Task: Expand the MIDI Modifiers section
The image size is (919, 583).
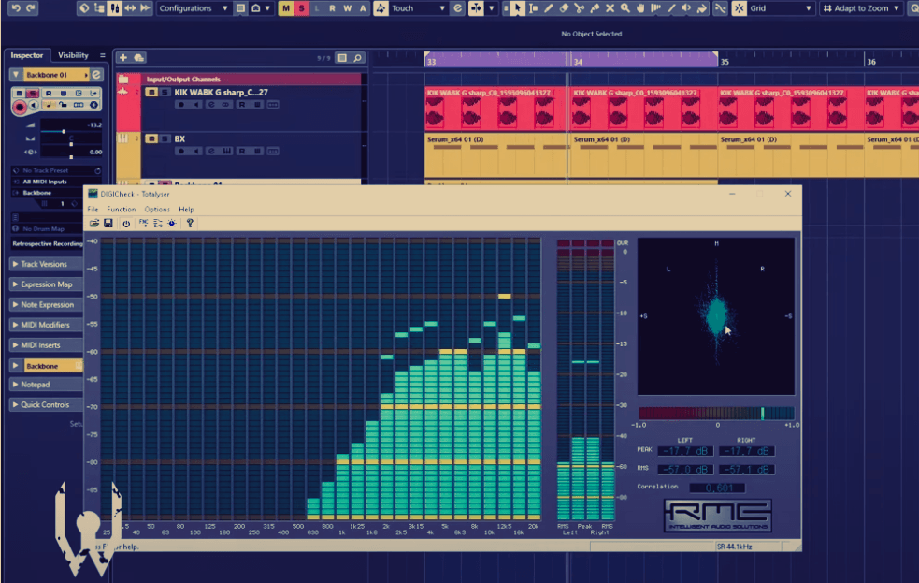Action: (46, 325)
